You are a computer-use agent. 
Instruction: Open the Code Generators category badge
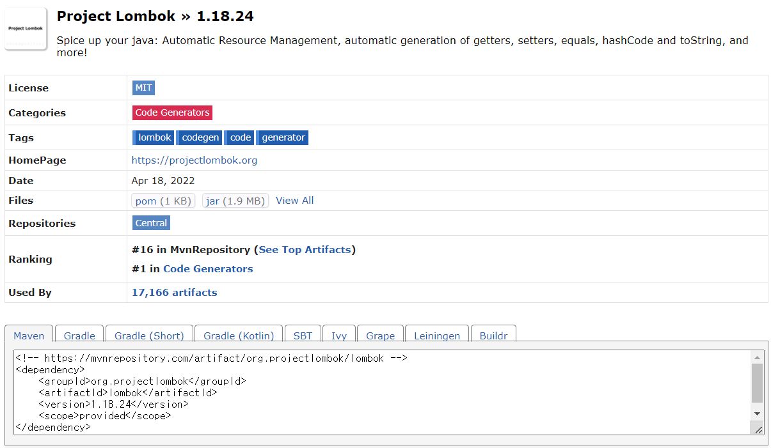pos(172,112)
